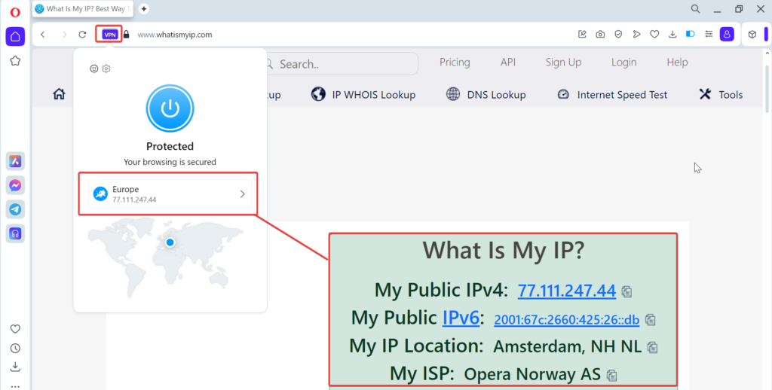The width and height of the screenshot is (772, 390).
Task: Expand the Europe location selector
Action: click(170, 193)
